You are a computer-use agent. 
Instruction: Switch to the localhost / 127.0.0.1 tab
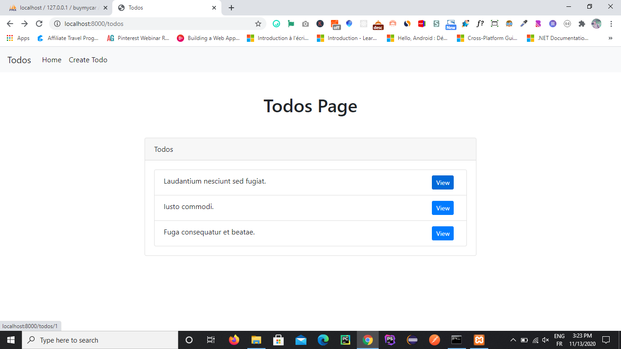click(x=57, y=8)
